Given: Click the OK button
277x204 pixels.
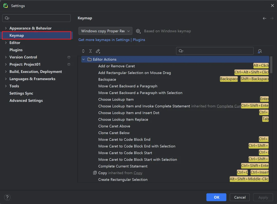Looking at the screenshot, I should click(216, 197).
